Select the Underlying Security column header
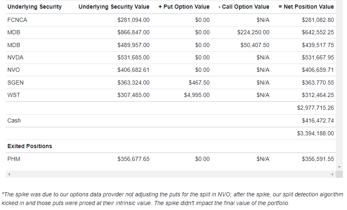This screenshot has width=347, height=210. [35, 7]
